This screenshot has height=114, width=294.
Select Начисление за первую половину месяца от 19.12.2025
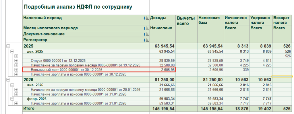[86, 65]
